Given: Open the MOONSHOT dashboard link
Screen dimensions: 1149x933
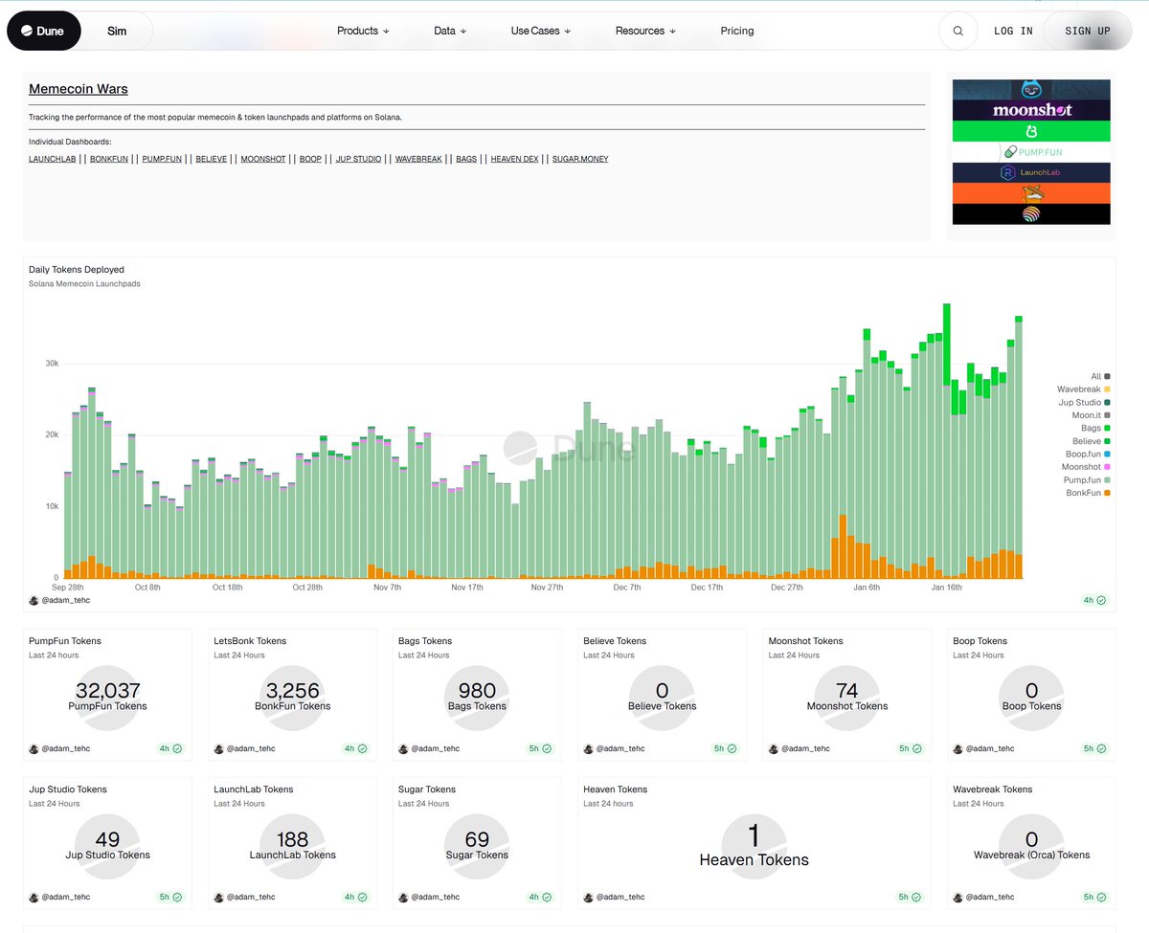Looking at the screenshot, I should [x=263, y=159].
